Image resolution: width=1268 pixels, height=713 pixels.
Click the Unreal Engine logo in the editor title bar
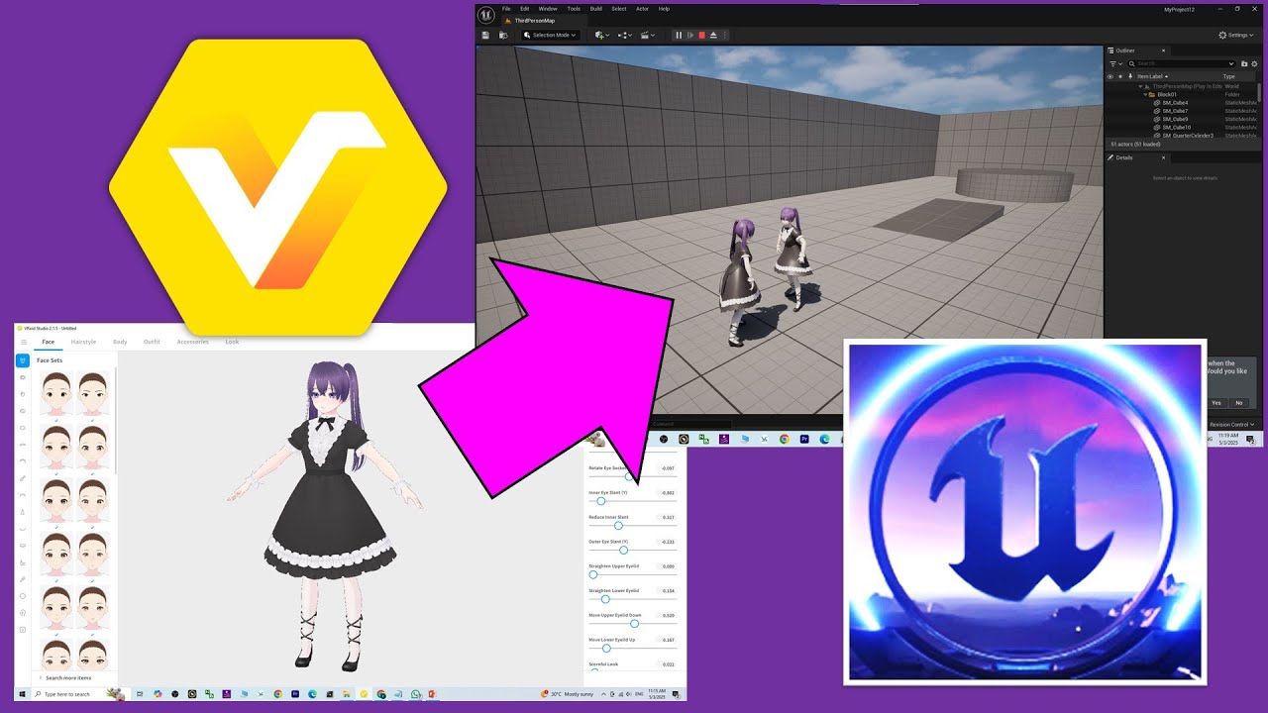coord(486,15)
